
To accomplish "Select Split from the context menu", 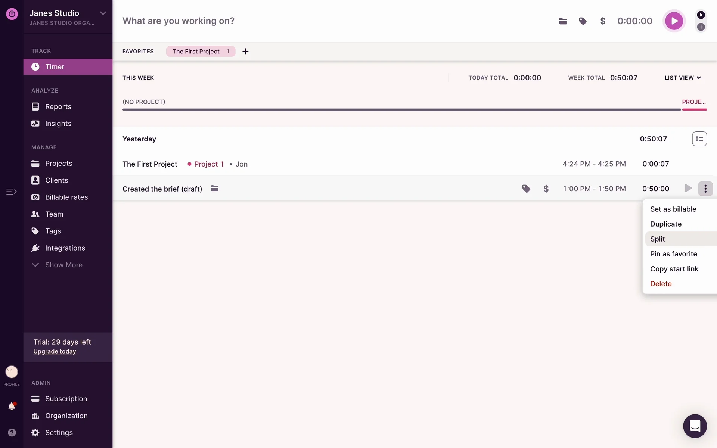I will 658,239.
